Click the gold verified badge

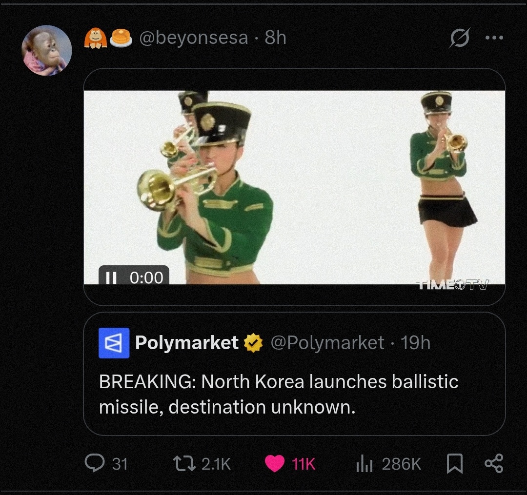click(x=254, y=343)
